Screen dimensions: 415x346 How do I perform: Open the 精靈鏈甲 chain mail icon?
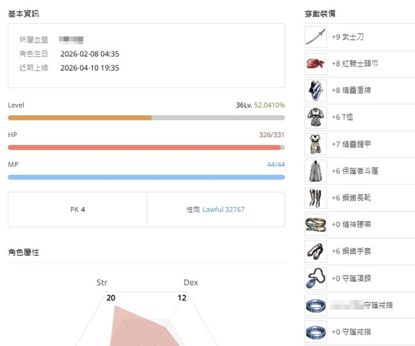316,144
